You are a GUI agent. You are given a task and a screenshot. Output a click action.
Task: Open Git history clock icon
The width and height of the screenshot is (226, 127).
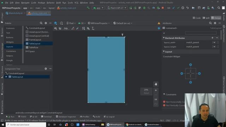click(x=183, y=8)
